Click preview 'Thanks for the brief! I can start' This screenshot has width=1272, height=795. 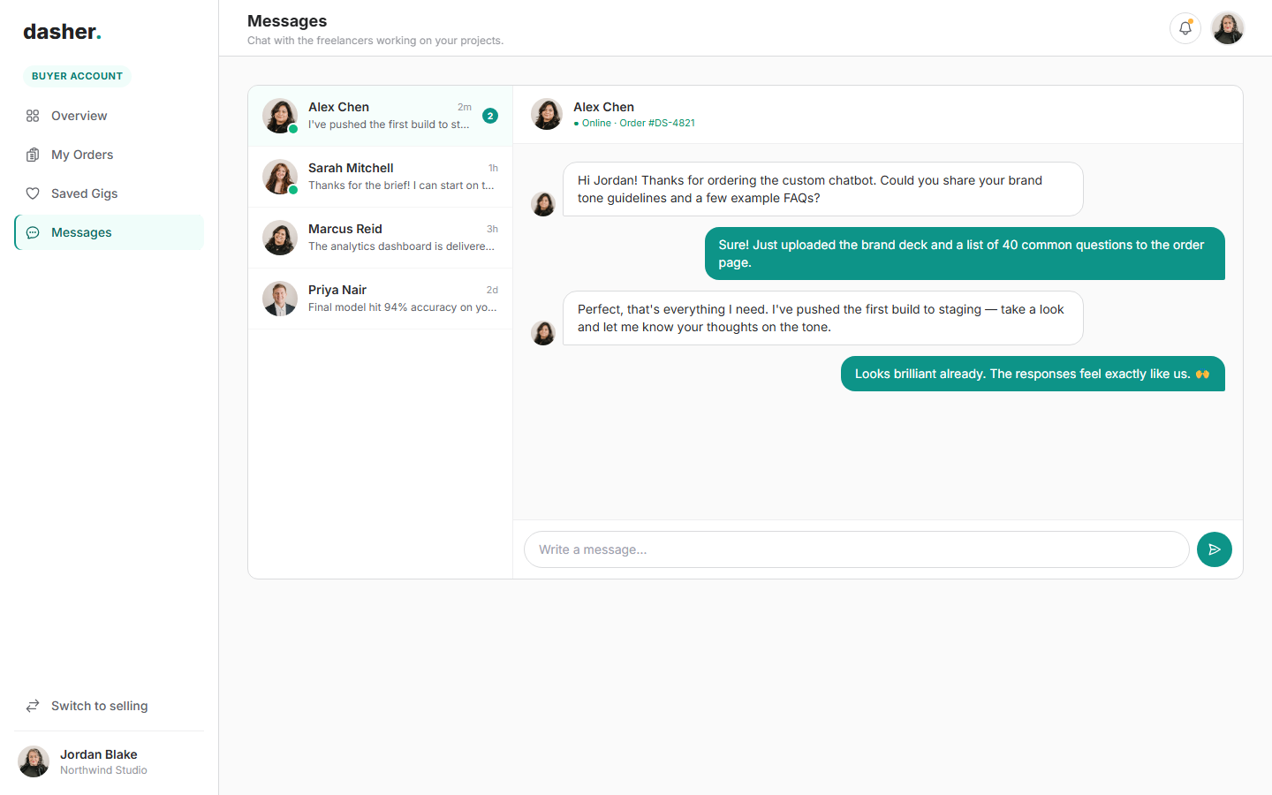pos(401,185)
